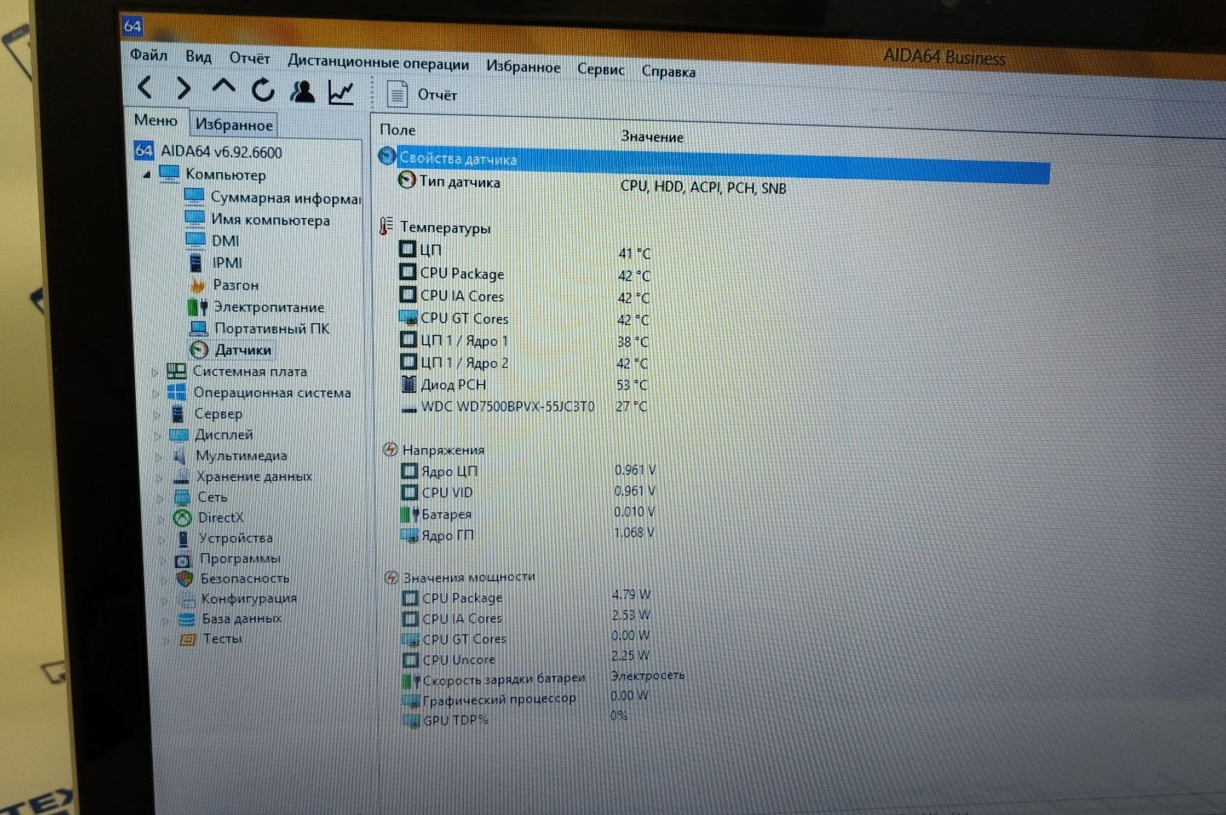Open the Сервис menu
Screen dimensions: 1226x815
click(x=600, y=69)
